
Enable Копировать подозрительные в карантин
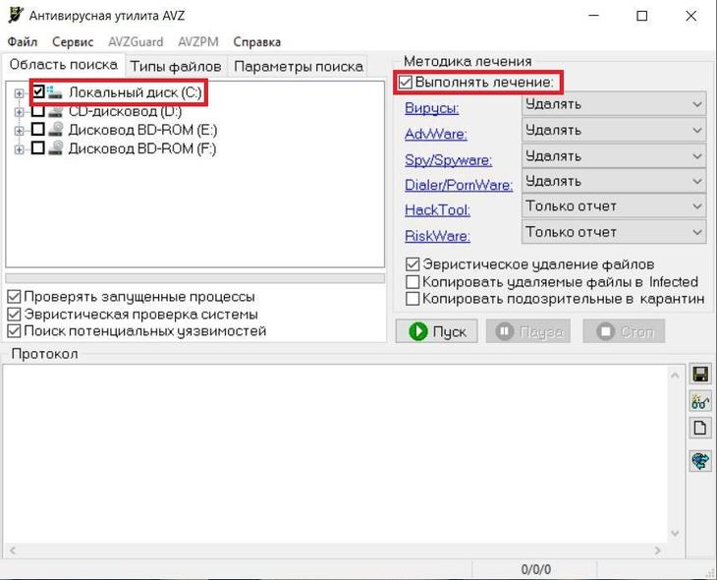point(413,299)
